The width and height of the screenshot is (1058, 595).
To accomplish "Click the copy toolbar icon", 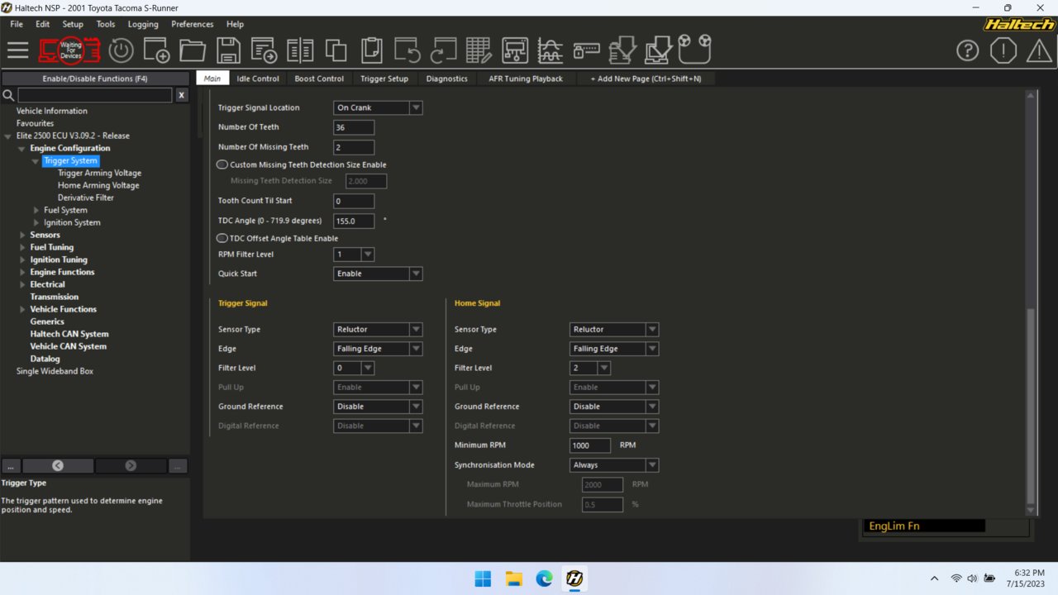I will pos(336,50).
